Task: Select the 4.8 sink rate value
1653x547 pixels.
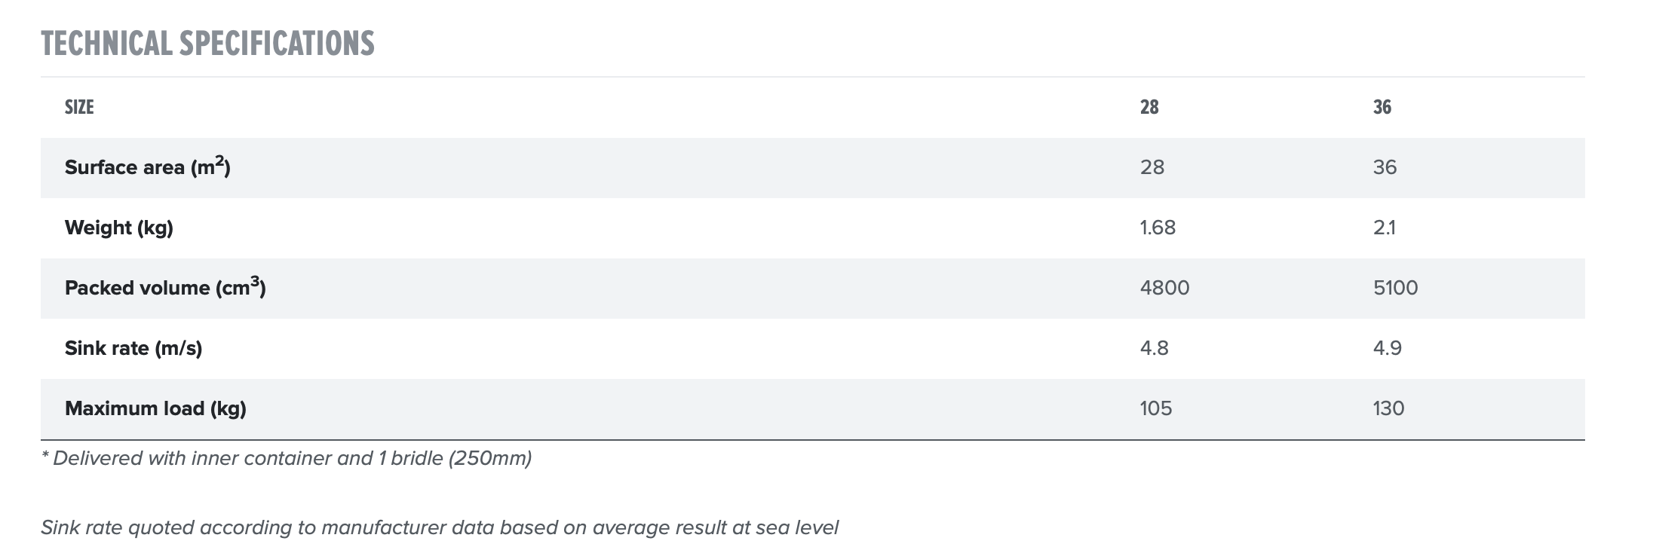Action: pyautogui.click(x=1154, y=348)
